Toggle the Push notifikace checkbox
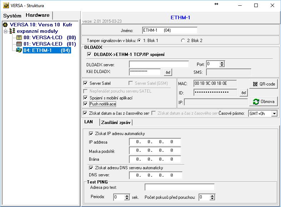The width and height of the screenshot is (281, 207). point(85,104)
